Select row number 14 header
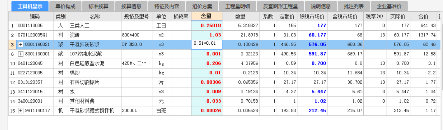This screenshot has height=130, width=443. (x=12, y=101)
